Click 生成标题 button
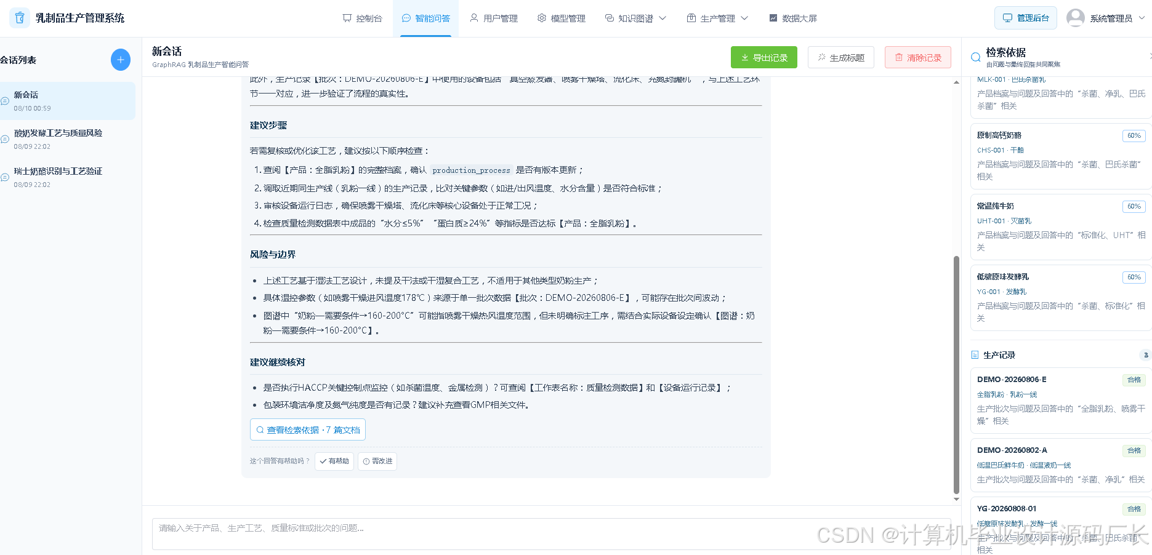This screenshot has height=555, width=1152. (x=840, y=57)
